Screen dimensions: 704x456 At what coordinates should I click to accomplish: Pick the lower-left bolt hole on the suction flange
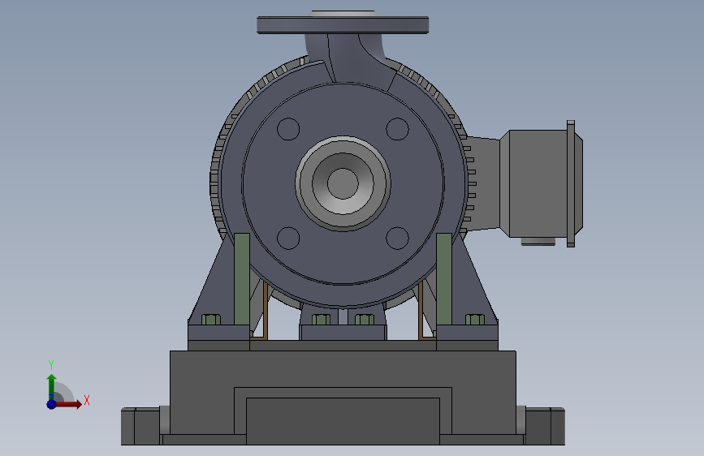pyautogui.click(x=288, y=238)
